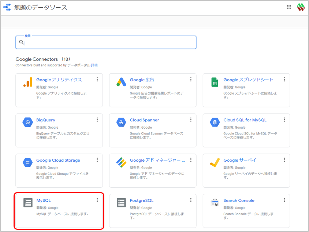Open more options for Search Console card
The width and height of the screenshot is (309, 232).
(284, 200)
